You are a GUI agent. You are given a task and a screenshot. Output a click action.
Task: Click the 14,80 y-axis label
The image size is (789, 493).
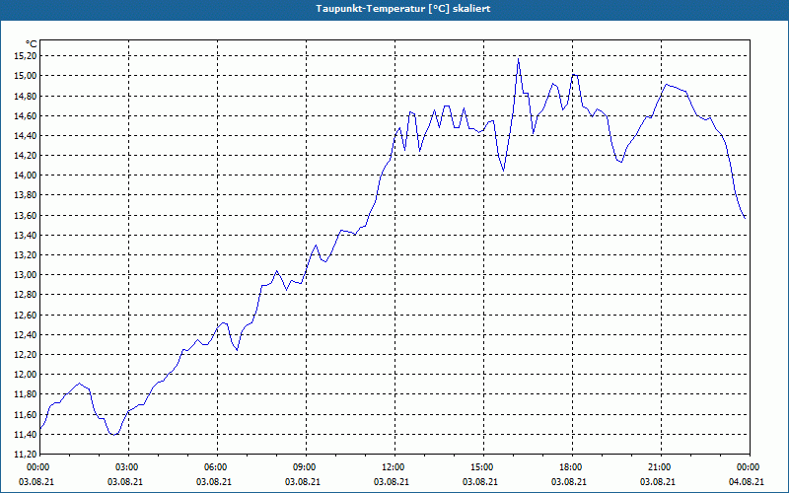point(24,96)
